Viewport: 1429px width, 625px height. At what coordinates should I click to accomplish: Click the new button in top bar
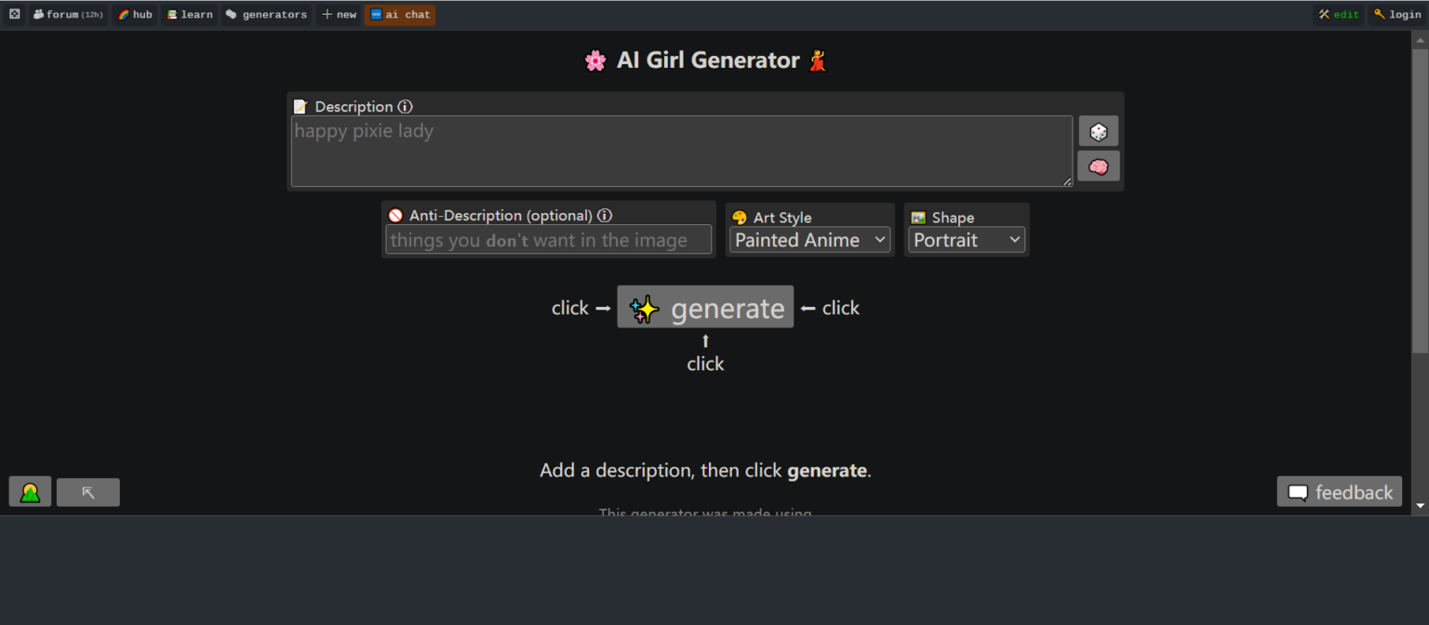point(339,15)
